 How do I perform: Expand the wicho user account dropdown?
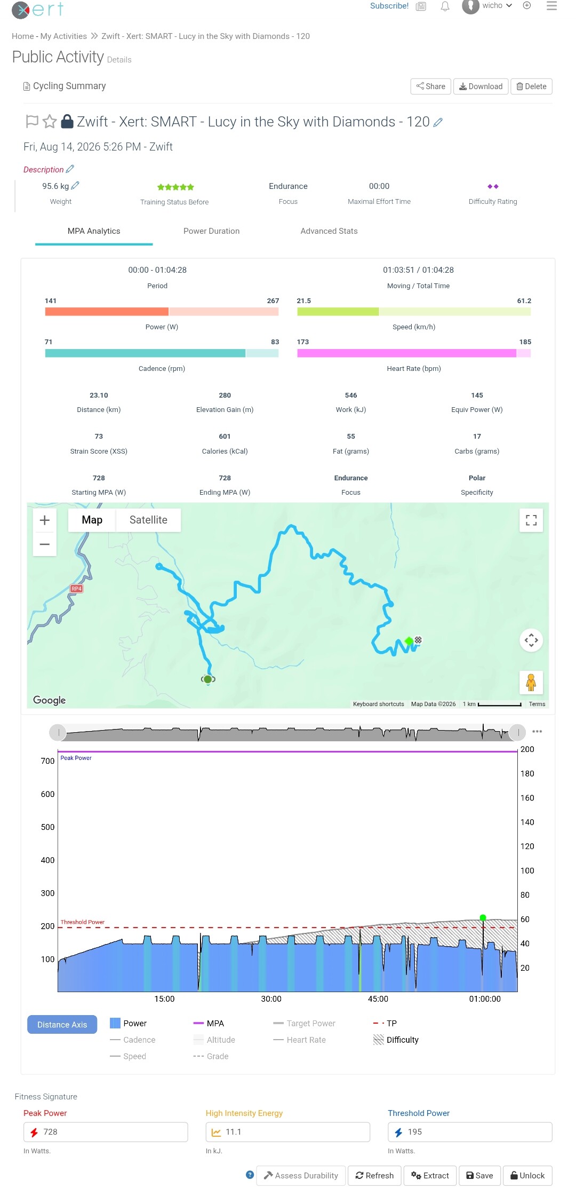pos(487,6)
